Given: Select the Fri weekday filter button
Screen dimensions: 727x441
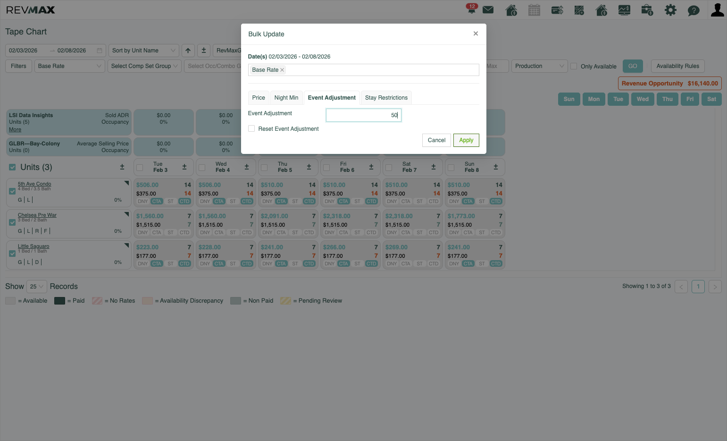Looking at the screenshot, I should (690, 99).
